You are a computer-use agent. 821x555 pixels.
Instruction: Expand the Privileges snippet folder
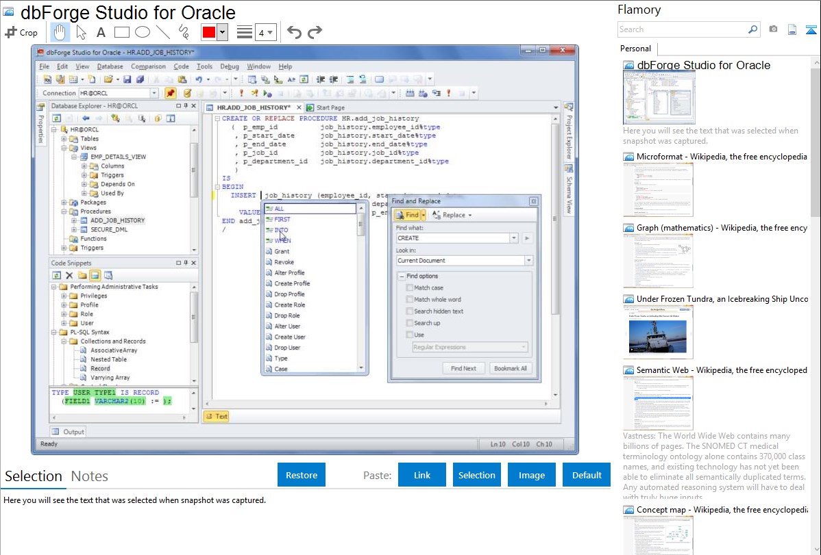pyautogui.click(x=64, y=296)
